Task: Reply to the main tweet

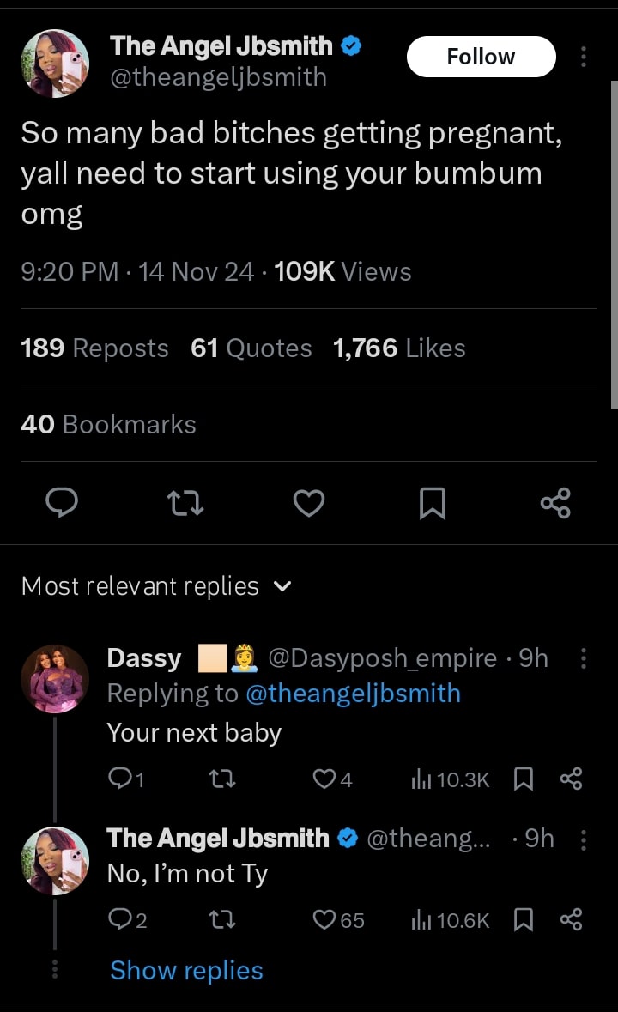Action: 62,503
